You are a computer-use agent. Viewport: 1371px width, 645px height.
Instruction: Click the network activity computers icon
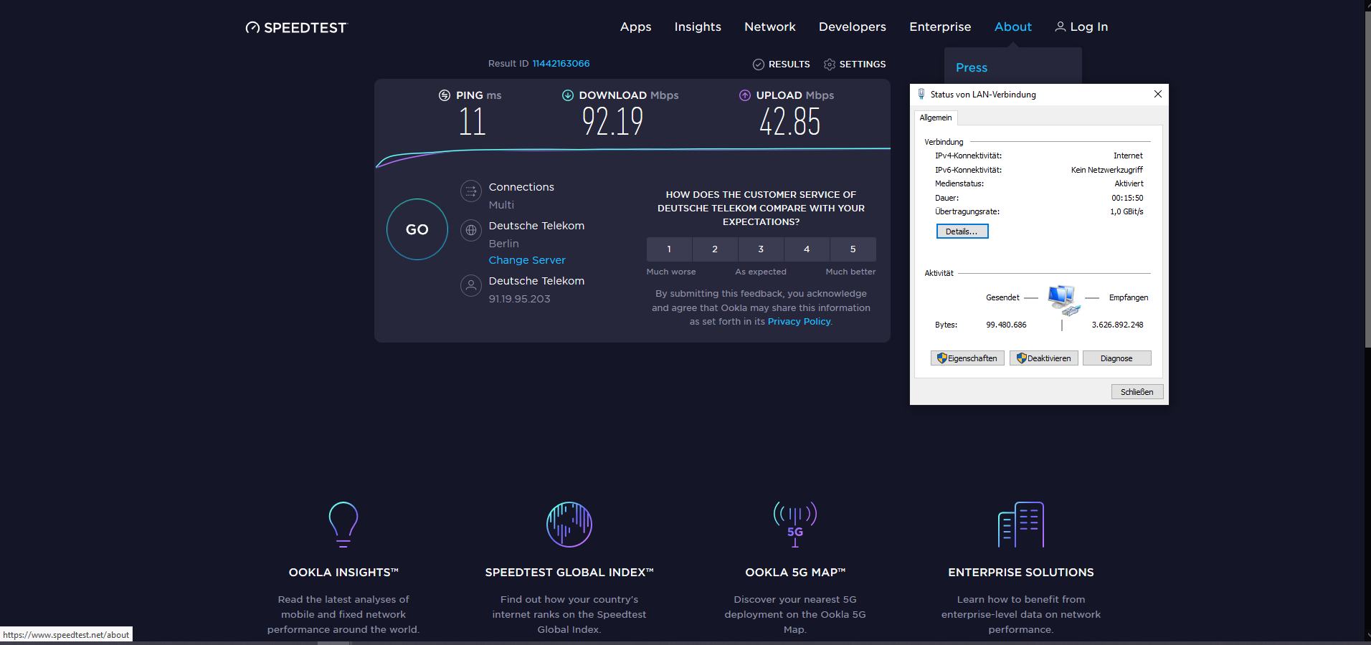point(1063,300)
